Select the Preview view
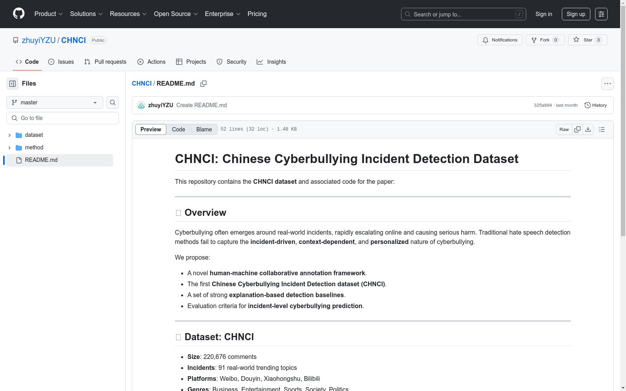Screen dimensions: 626x391 pos(151,129)
